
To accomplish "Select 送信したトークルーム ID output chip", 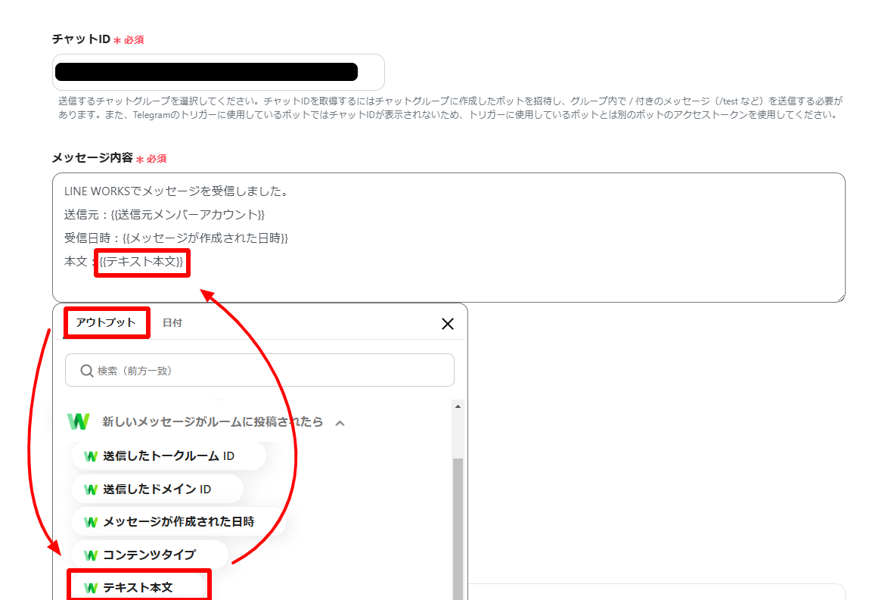I will coord(168,456).
